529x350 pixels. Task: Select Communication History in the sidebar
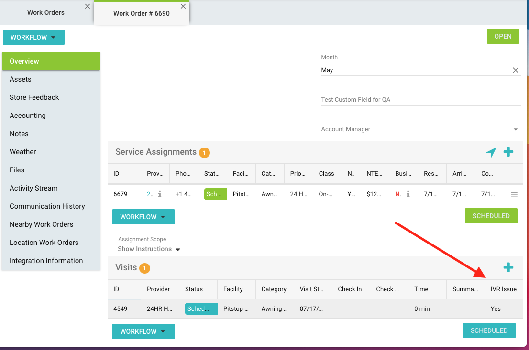(47, 206)
